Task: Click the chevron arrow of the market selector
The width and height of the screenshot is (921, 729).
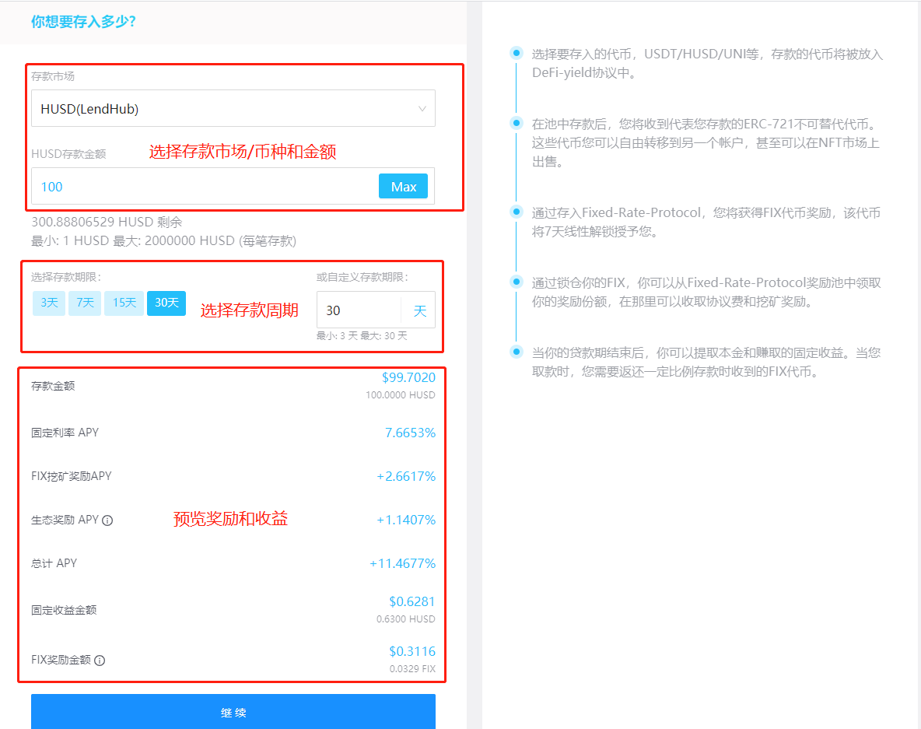Action: point(422,109)
